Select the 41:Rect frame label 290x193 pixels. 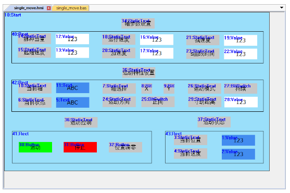[x=20, y=134]
